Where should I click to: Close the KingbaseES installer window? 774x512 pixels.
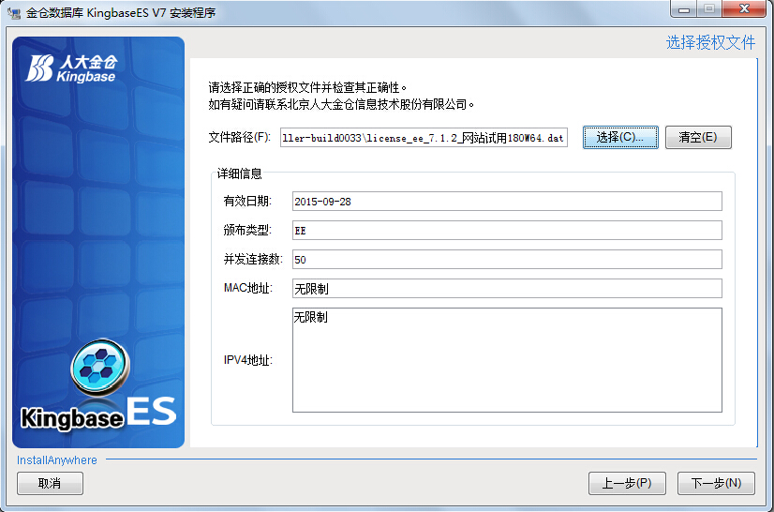coord(744,8)
